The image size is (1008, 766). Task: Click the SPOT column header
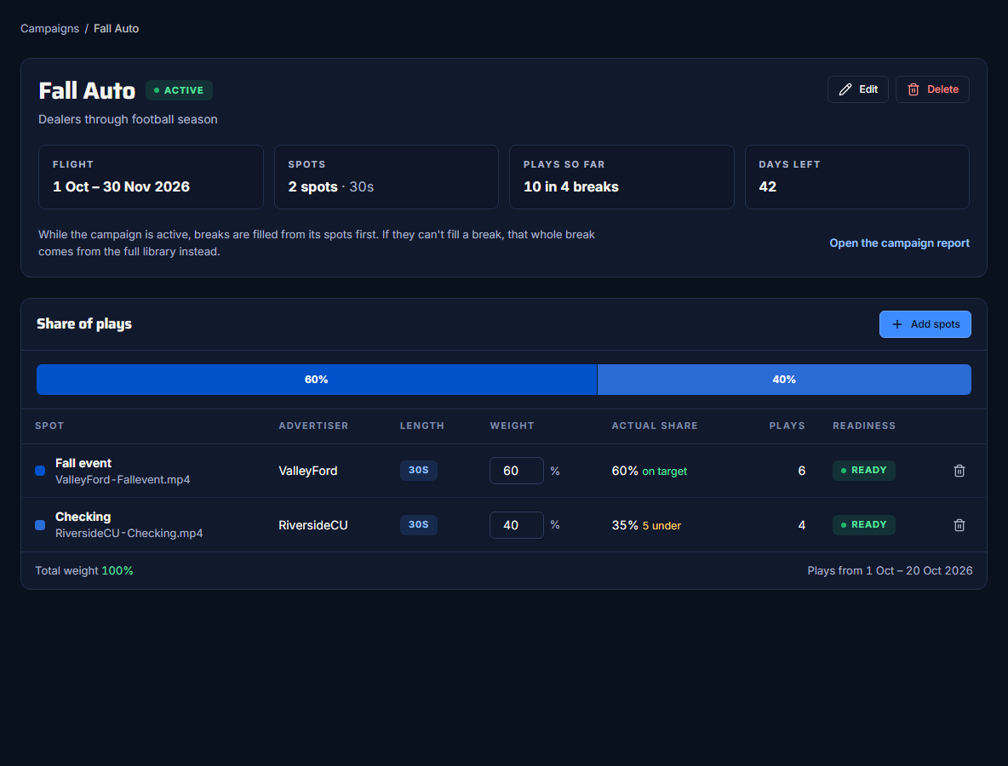click(x=49, y=426)
